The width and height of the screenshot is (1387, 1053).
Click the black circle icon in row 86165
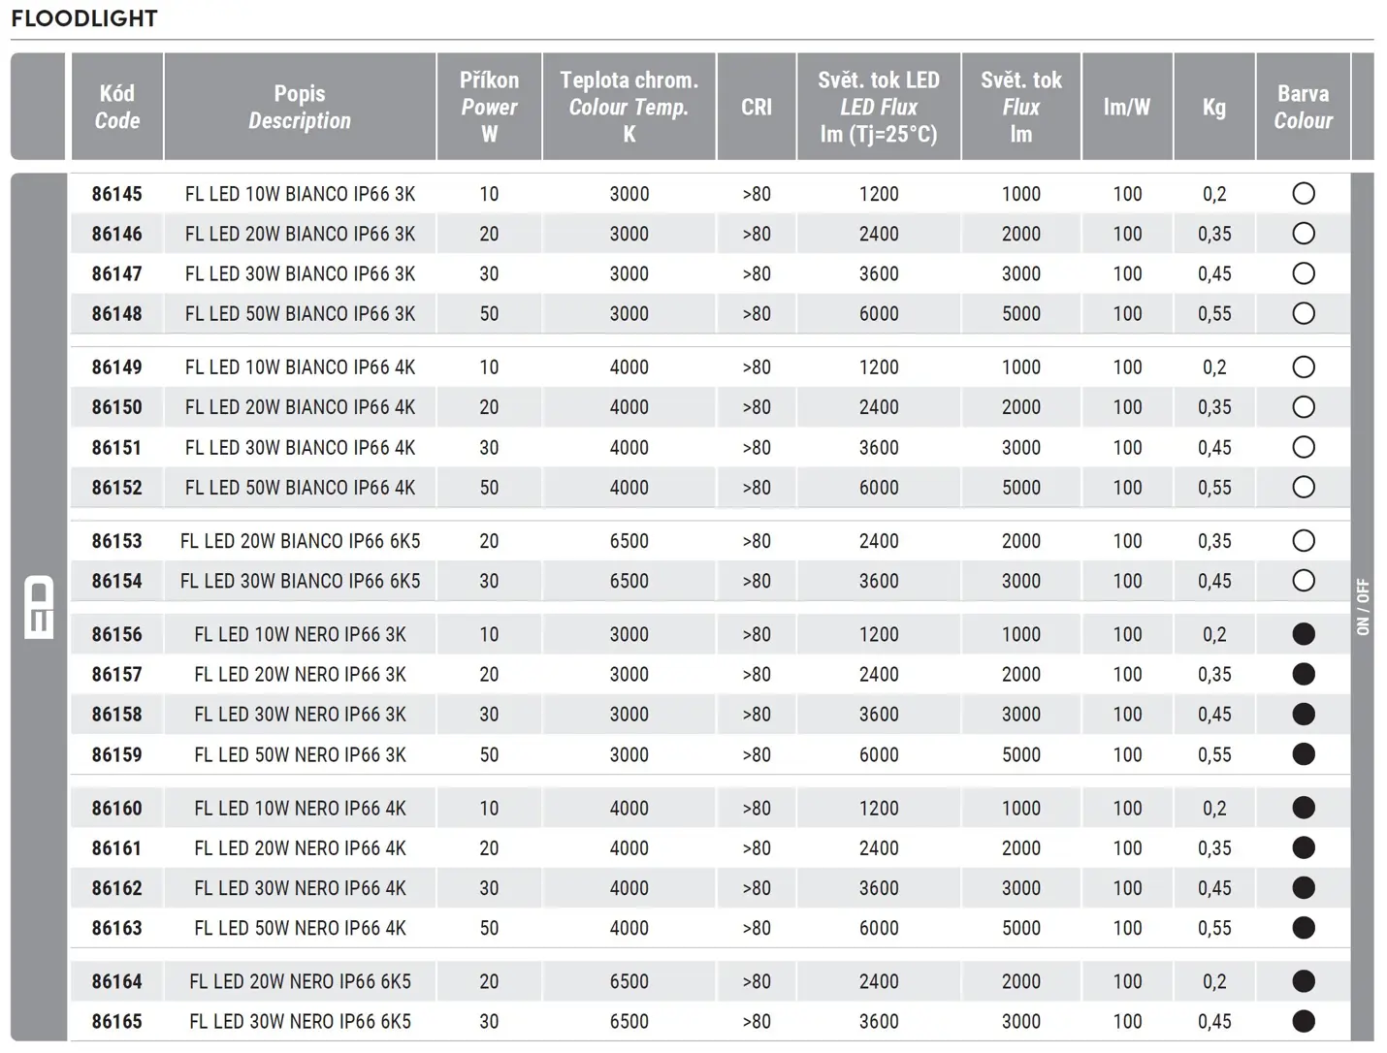pyautogui.click(x=1304, y=1021)
